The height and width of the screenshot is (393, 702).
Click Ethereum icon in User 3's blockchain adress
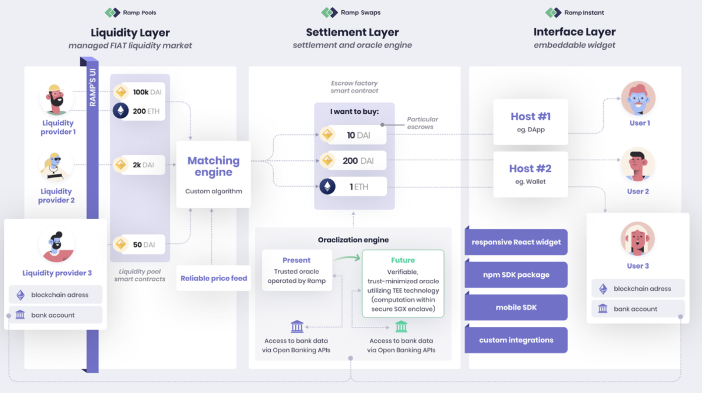[603, 289]
